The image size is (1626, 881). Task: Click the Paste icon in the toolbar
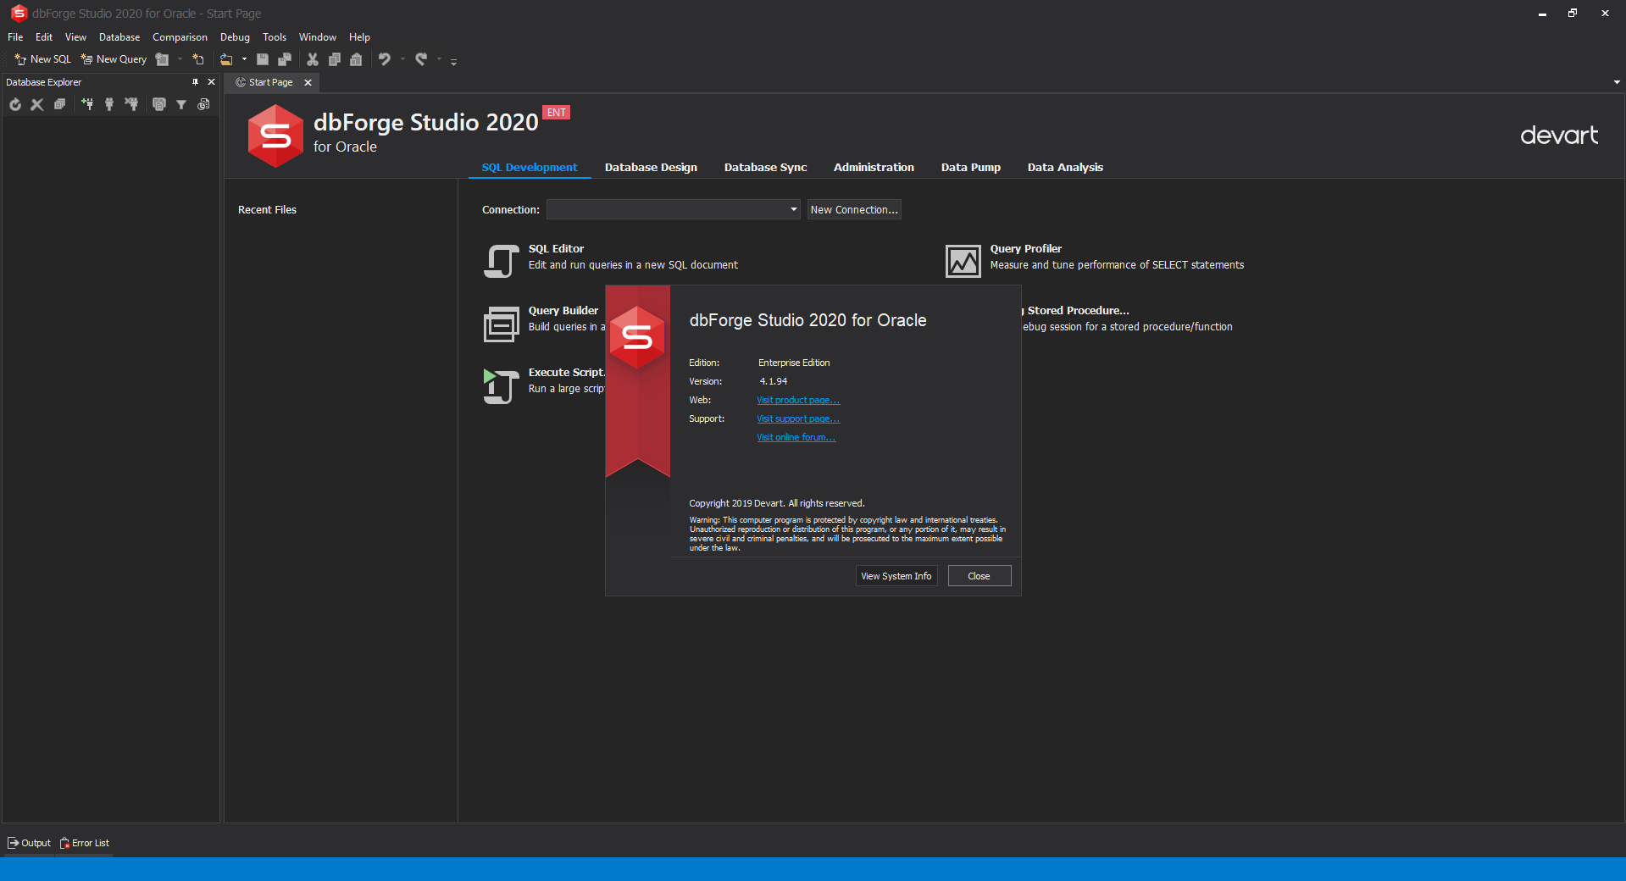pyautogui.click(x=356, y=59)
